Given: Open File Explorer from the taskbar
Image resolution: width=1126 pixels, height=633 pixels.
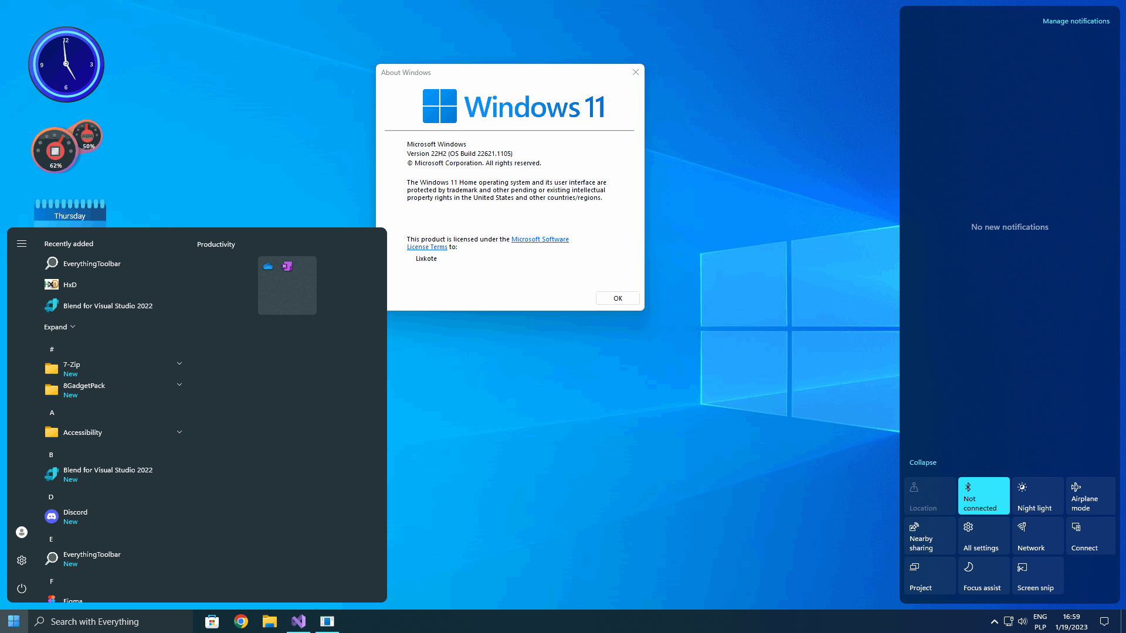Looking at the screenshot, I should click(x=270, y=621).
